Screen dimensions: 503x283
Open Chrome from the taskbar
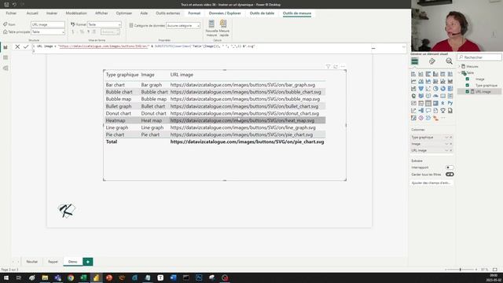tap(71, 277)
